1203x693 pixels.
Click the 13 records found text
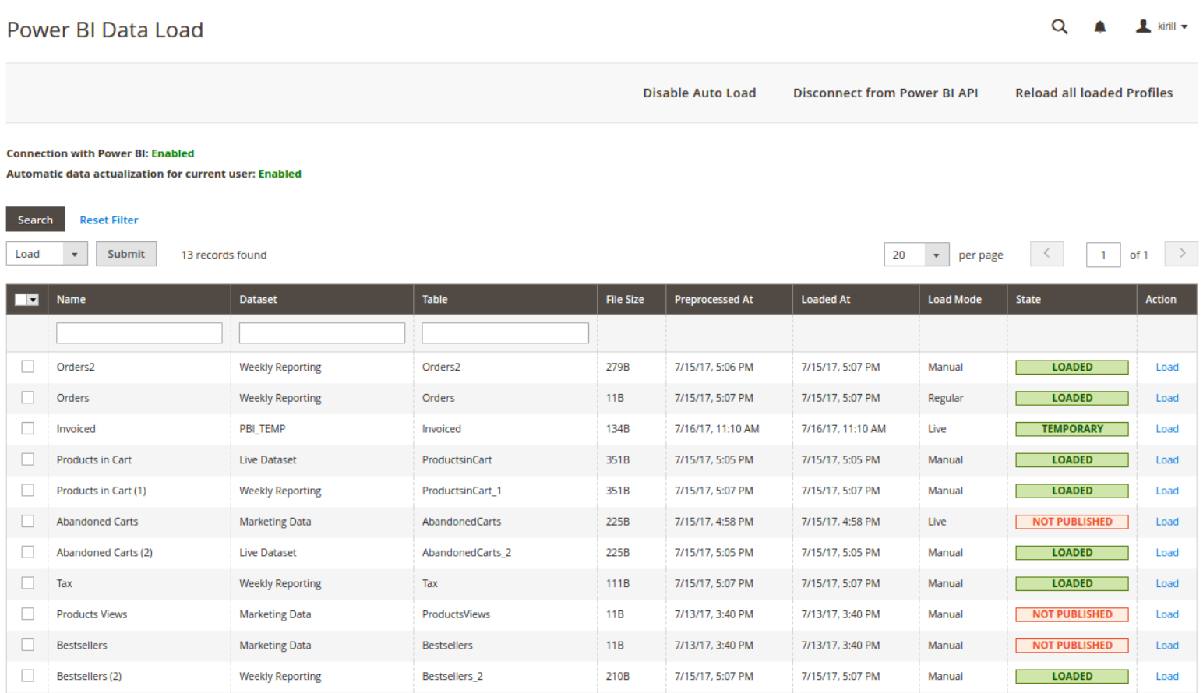coord(224,255)
